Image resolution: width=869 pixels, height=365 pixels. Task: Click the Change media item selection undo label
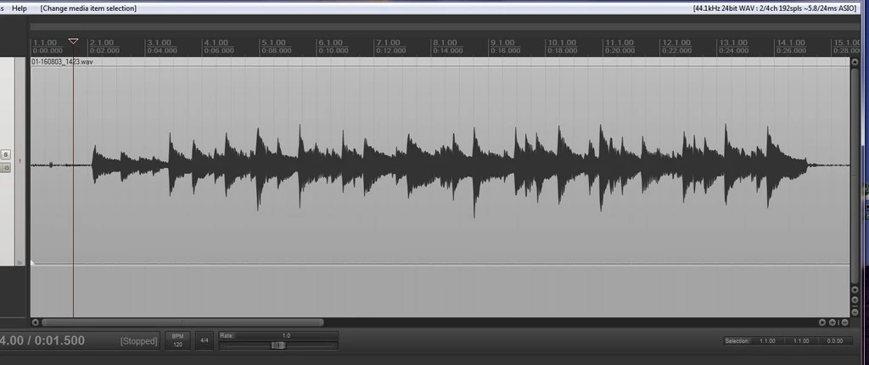click(x=88, y=8)
